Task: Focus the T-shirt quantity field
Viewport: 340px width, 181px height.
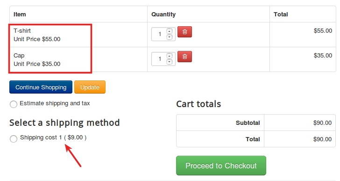Action: coord(159,34)
